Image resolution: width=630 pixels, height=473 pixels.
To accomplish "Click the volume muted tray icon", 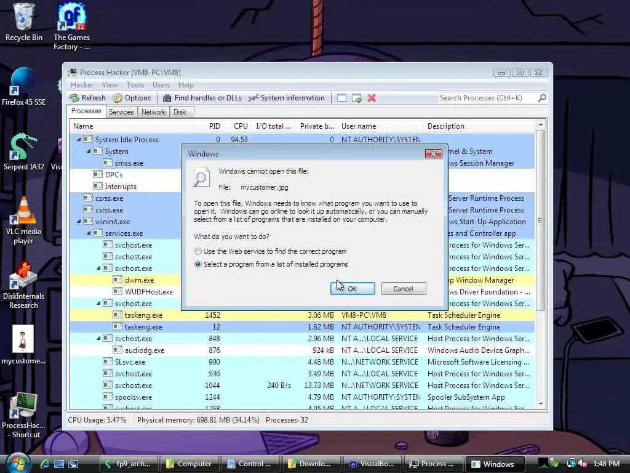I will point(583,464).
